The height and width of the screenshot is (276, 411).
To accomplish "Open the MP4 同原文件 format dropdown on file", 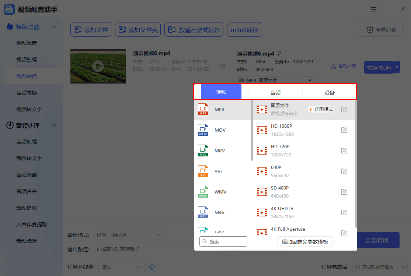I will (275, 80).
